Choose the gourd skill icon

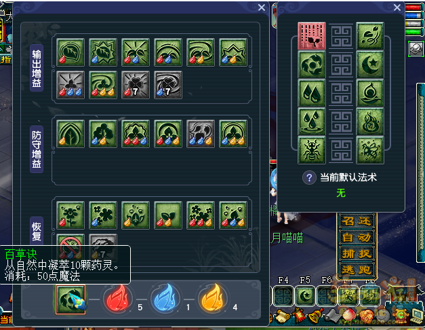click(370, 93)
